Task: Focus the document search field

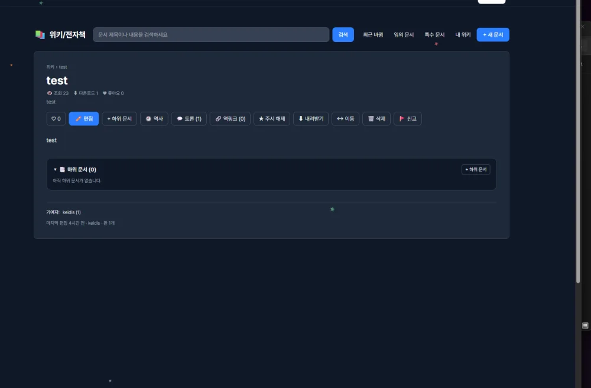Action: pyautogui.click(x=211, y=35)
